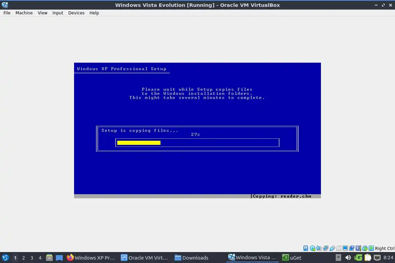Screen dimensions: 395x263
Task: Switch to Oracle VM VirtualBox manager task
Action: pyautogui.click(x=144, y=258)
